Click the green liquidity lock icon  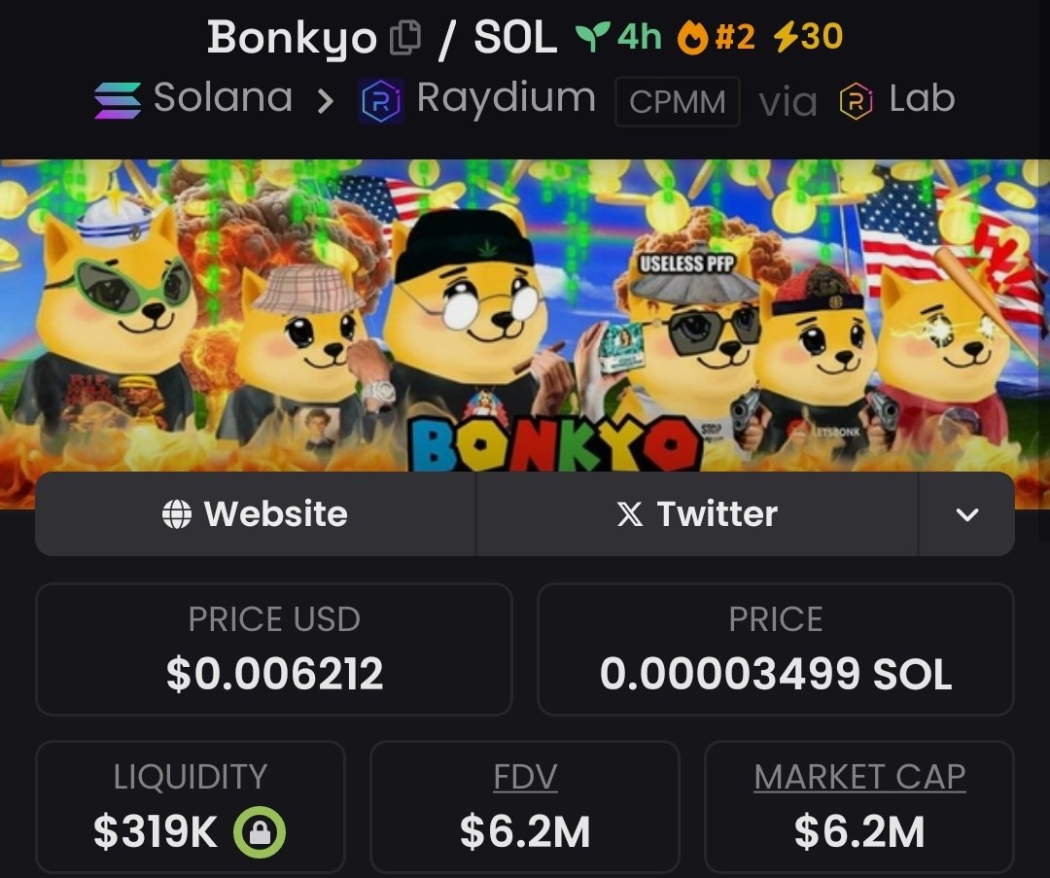260,832
